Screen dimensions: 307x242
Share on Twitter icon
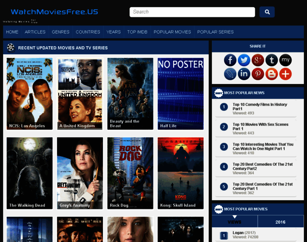click(244, 60)
